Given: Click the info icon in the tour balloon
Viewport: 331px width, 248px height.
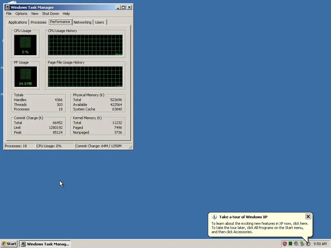Looking at the screenshot, I should [214, 217].
